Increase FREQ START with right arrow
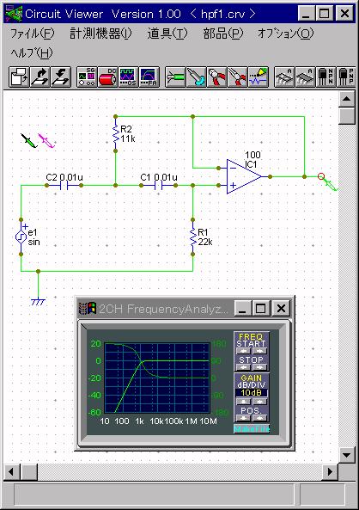This screenshot has width=359, height=510. (259, 351)
